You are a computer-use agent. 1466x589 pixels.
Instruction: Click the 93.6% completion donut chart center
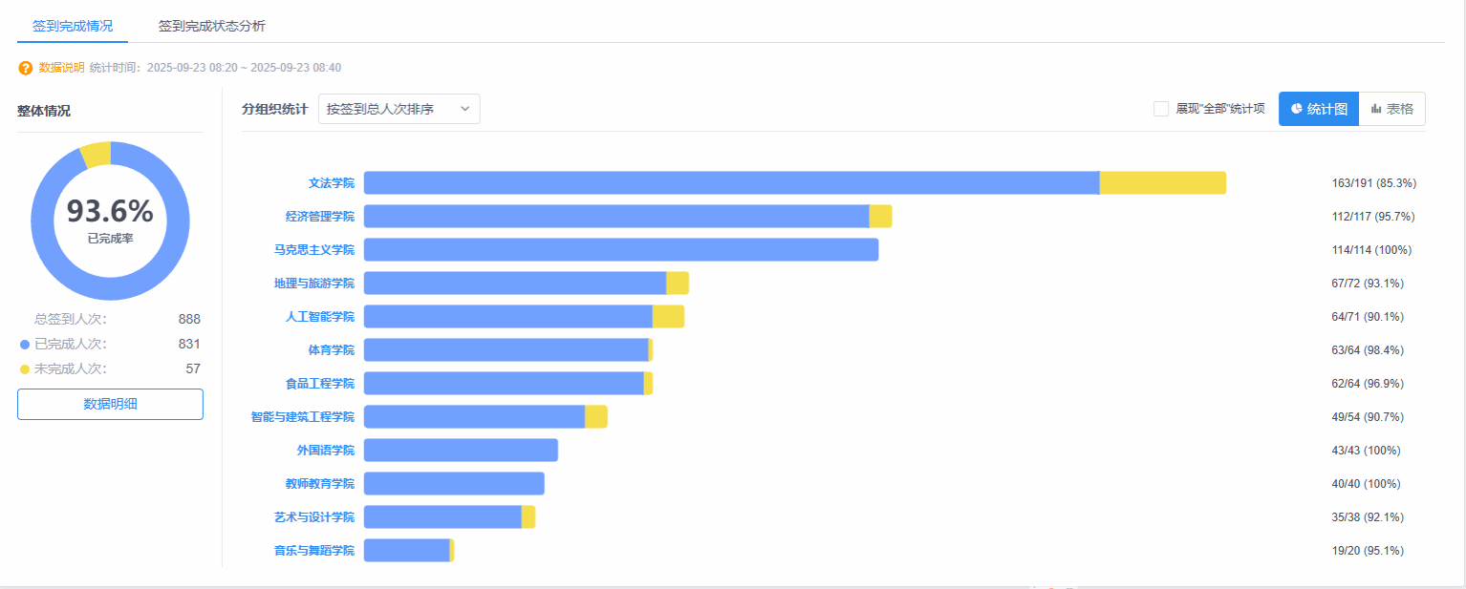[x=110, y=221]
